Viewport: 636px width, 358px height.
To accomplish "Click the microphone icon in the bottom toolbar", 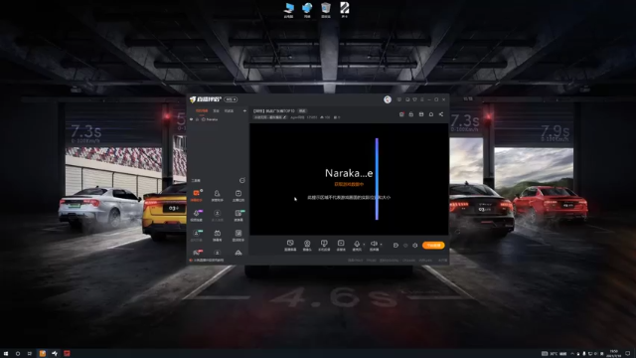I will click(357, 243).
